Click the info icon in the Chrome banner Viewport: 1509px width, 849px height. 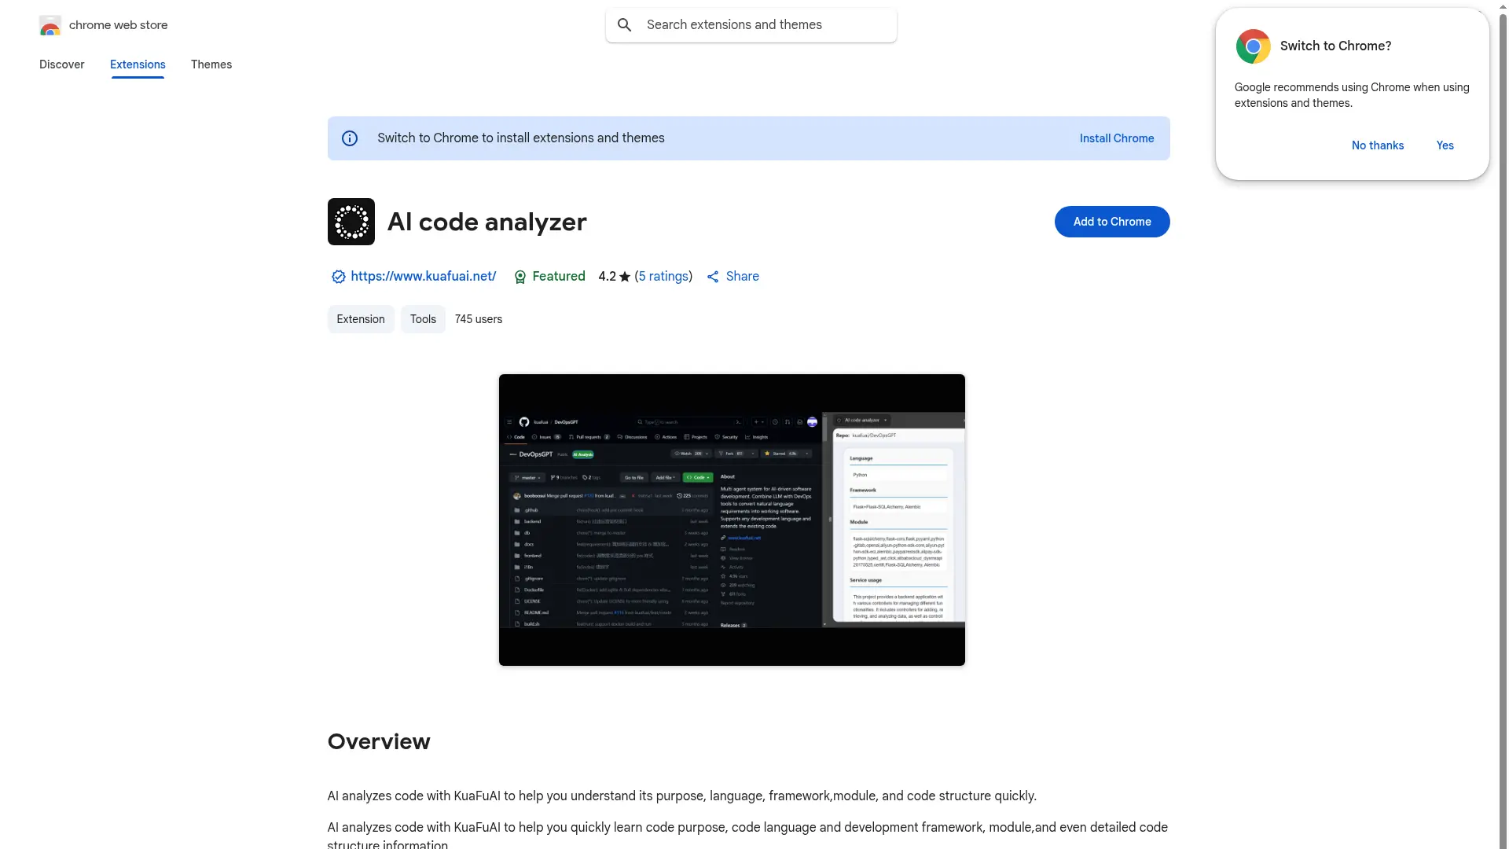[349, 138]
